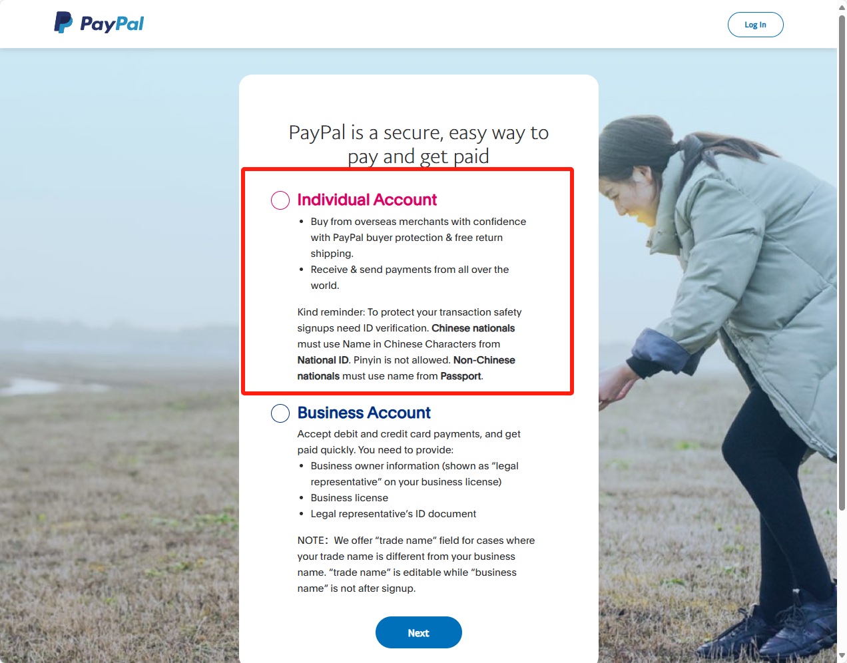Viewport: 847px width, 663px height.
Task: Click the PayPal double-P emblem icon
Action: [x=63, y=23]
